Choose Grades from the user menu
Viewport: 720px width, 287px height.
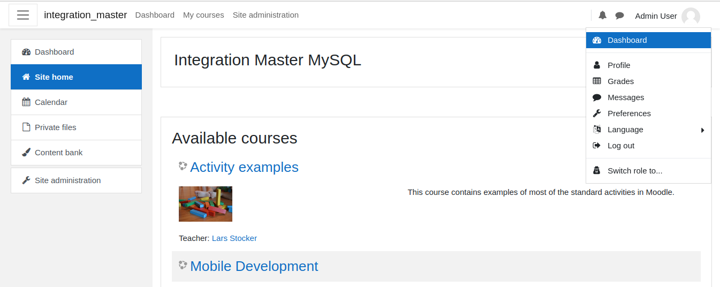click(648, 81)
